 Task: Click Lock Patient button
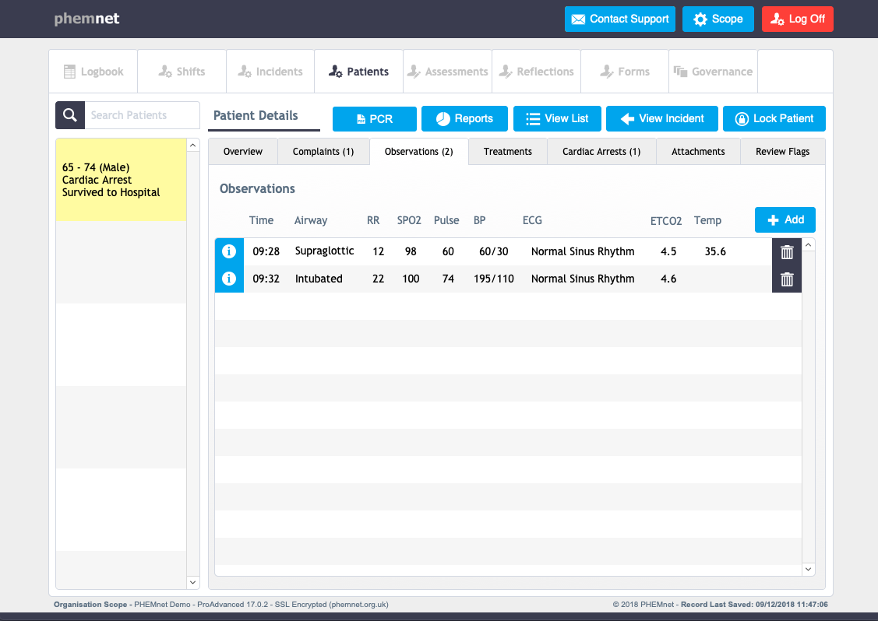[774, 118]
